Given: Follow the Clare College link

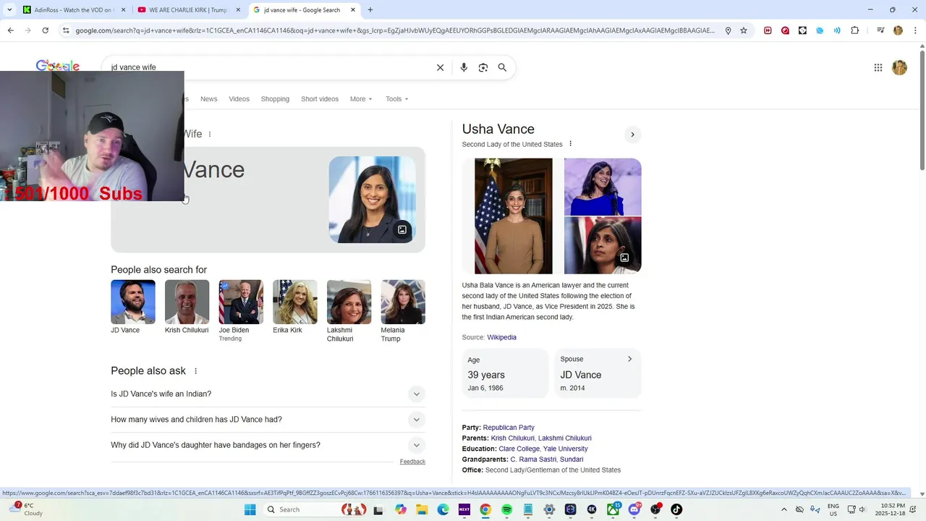Looking at the screenshot, I should click(519, 449).
